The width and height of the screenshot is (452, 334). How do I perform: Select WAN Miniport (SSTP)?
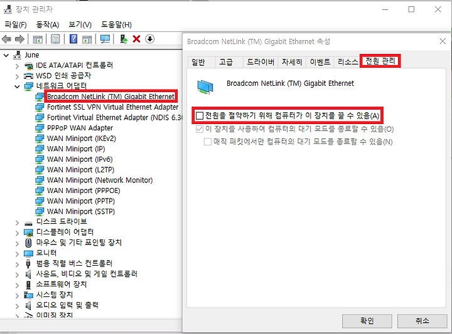pyautogui.click(x=81, y=212)
